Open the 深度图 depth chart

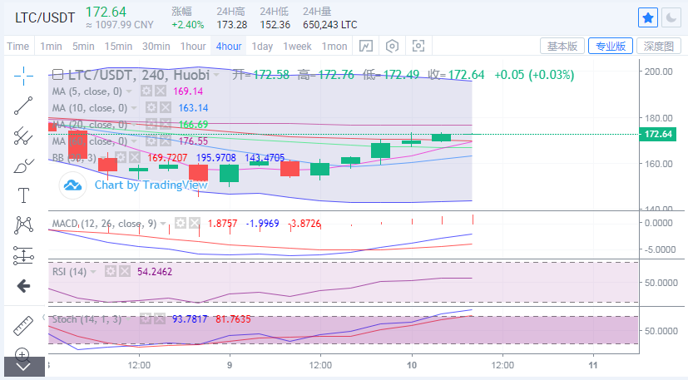[659, 46]
